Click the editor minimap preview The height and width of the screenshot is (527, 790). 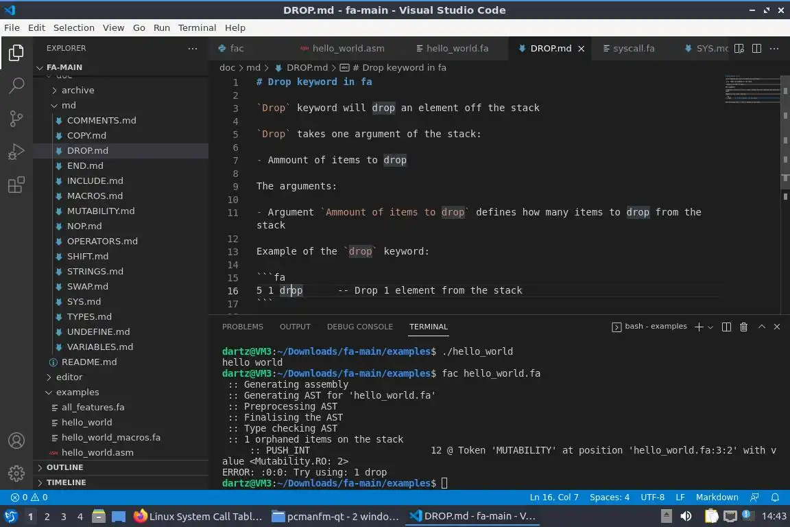[x=752, y=89]
